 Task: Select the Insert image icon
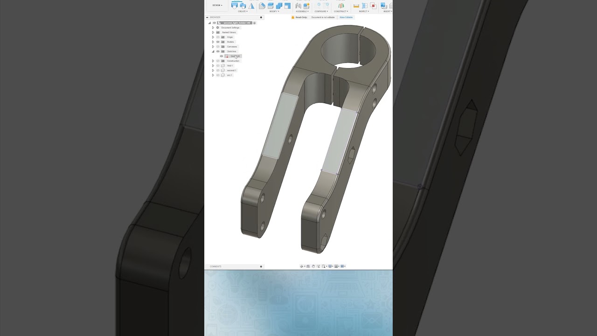(x=383, y=6)
